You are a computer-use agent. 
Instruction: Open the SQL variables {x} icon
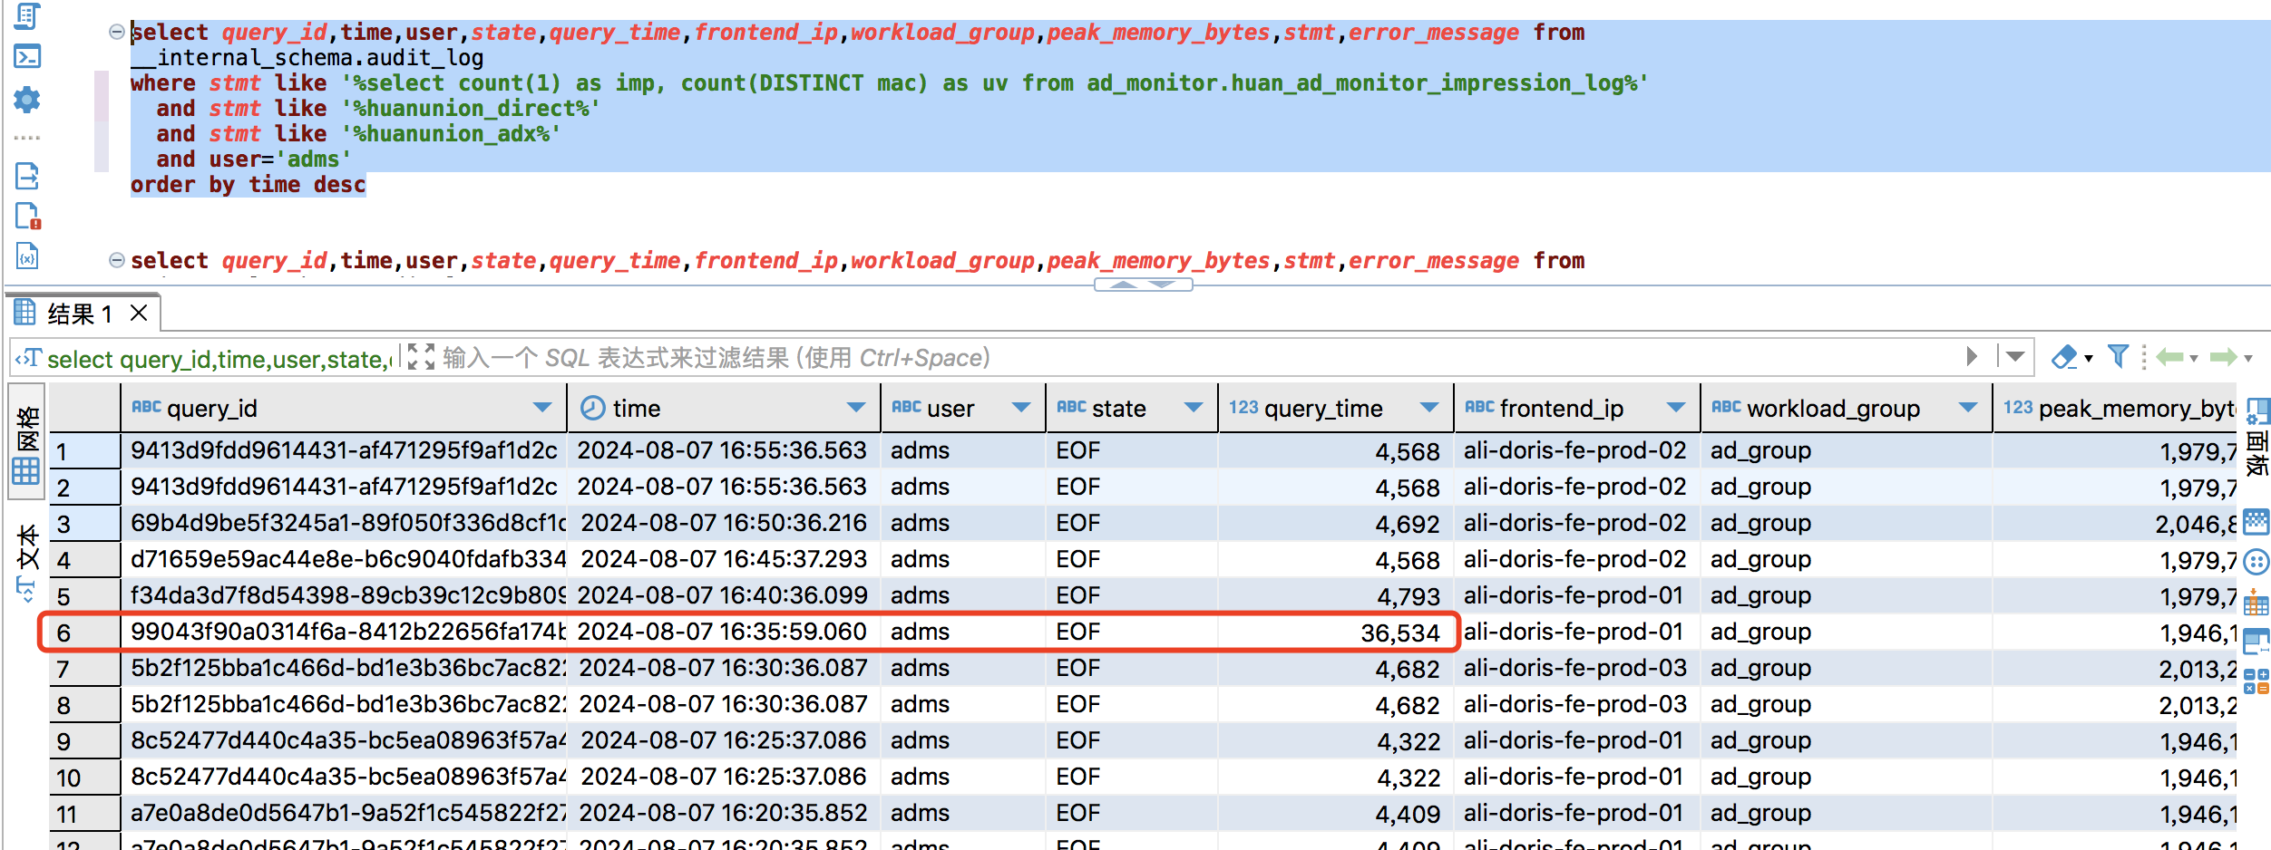coord(27,256)
